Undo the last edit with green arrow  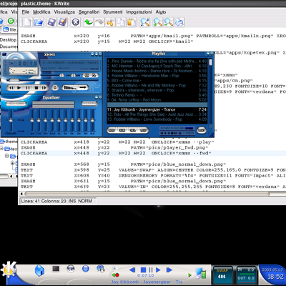click(x=88, y=22)
